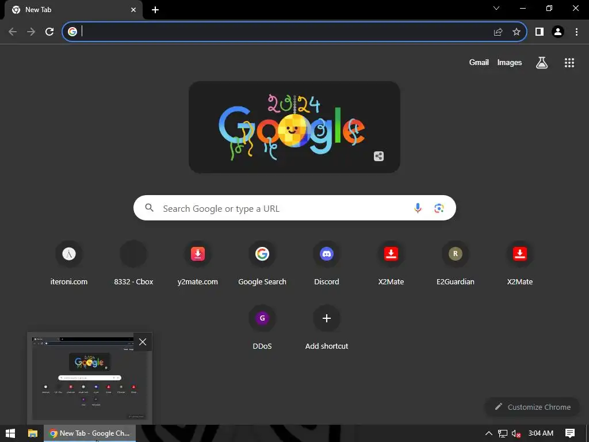
Task: Show hidden system tray icons
Action: 489,433
